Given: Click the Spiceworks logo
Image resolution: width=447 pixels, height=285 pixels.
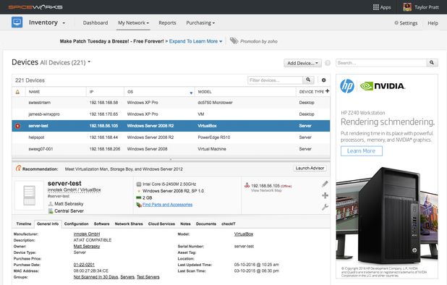Looking at the screenshot, I should pyautogui.click(x=35, y=7).
